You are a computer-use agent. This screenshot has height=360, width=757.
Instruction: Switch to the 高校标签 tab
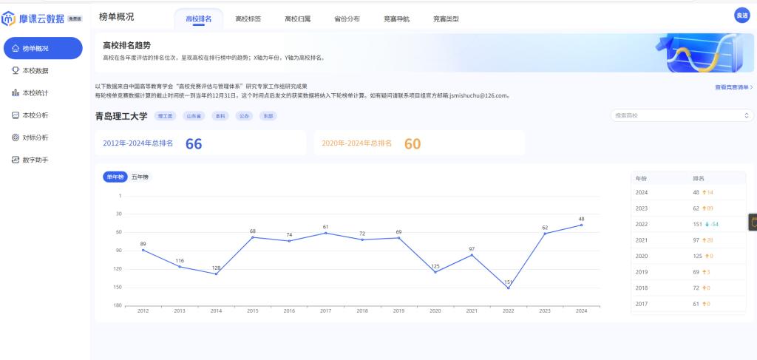pyautogui.click(x=248, y=18)
